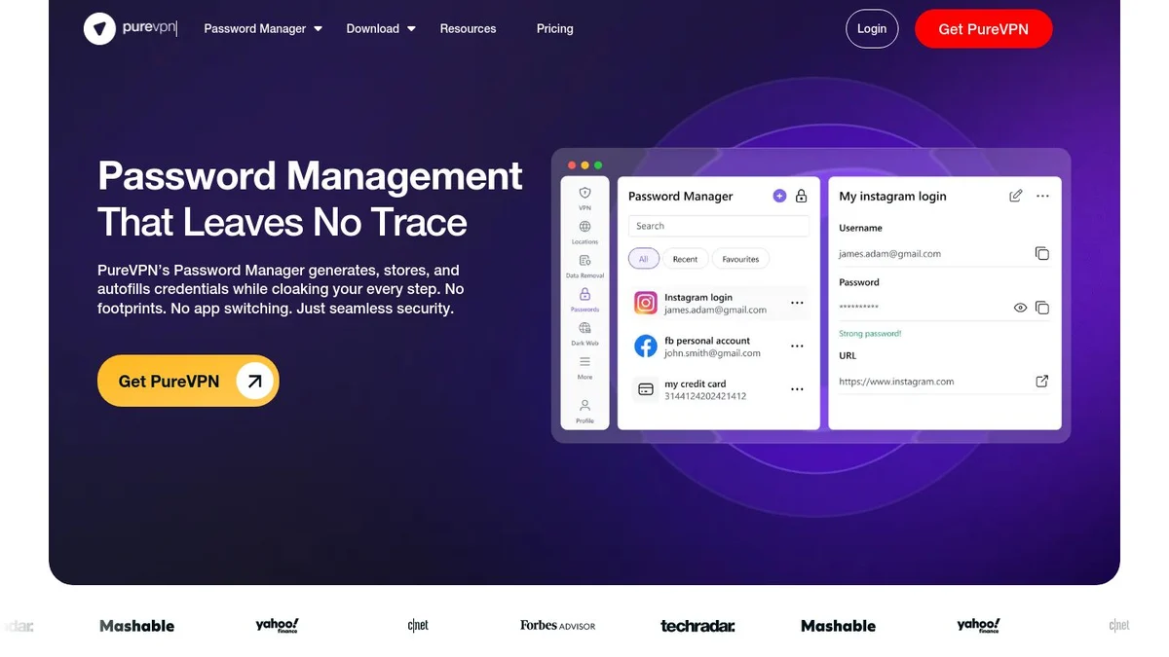
Task: Open the instagram URL external link icon
Action: tap(1041, 381)
